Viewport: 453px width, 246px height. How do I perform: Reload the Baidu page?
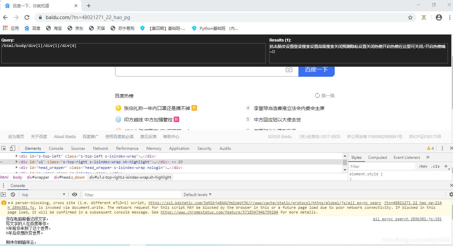[27, 17]
